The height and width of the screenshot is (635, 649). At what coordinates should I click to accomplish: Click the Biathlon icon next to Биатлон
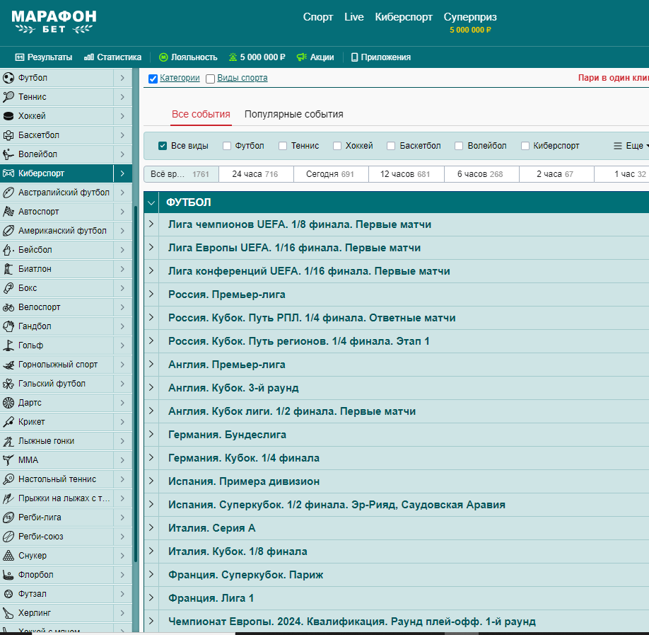click(x=8, y=269)
